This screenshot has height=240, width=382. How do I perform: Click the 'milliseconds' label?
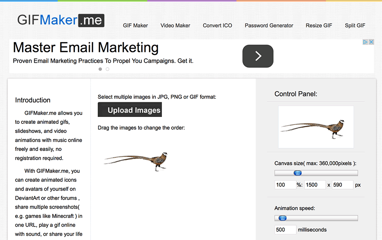tap(312, 230)
